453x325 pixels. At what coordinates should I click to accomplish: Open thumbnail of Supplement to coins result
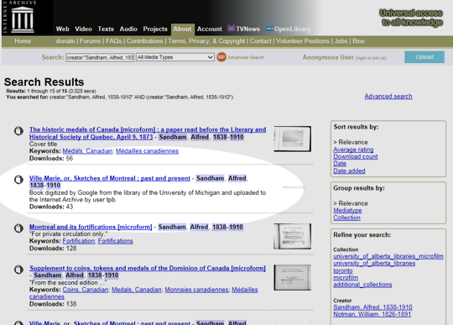coord(293,278)
